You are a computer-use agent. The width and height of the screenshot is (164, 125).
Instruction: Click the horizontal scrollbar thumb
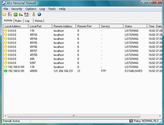click(74, 116)
